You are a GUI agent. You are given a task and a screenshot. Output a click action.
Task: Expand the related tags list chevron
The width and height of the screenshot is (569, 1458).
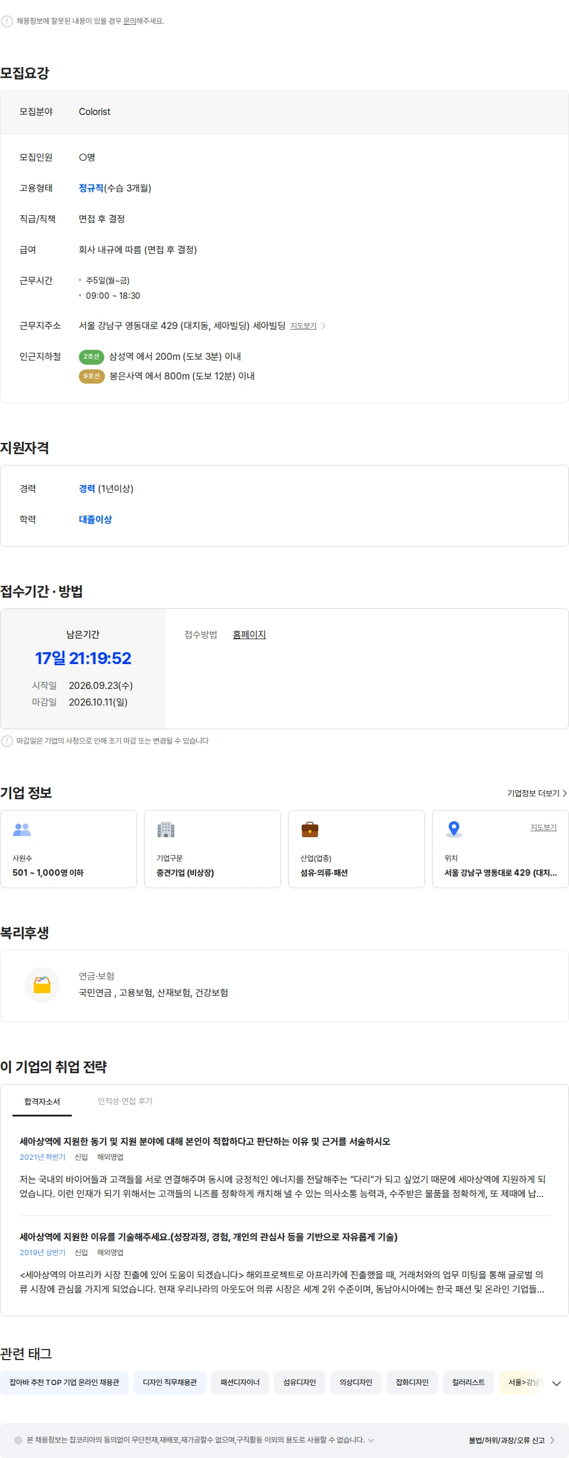557,1383
